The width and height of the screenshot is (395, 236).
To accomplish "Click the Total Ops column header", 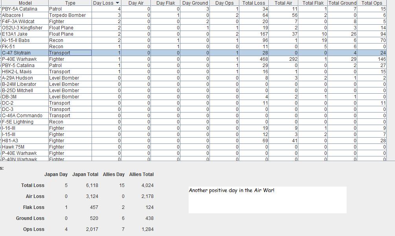I will [372, 3].
